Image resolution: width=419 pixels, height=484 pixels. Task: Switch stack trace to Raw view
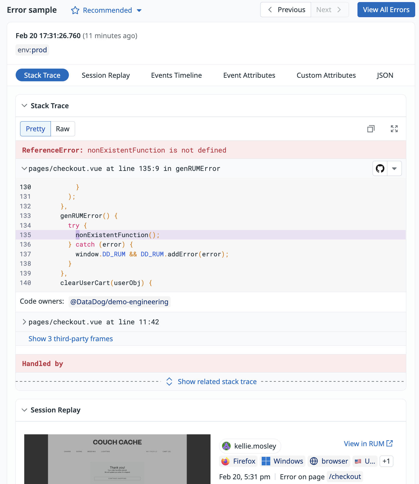(x=63, y=129)
